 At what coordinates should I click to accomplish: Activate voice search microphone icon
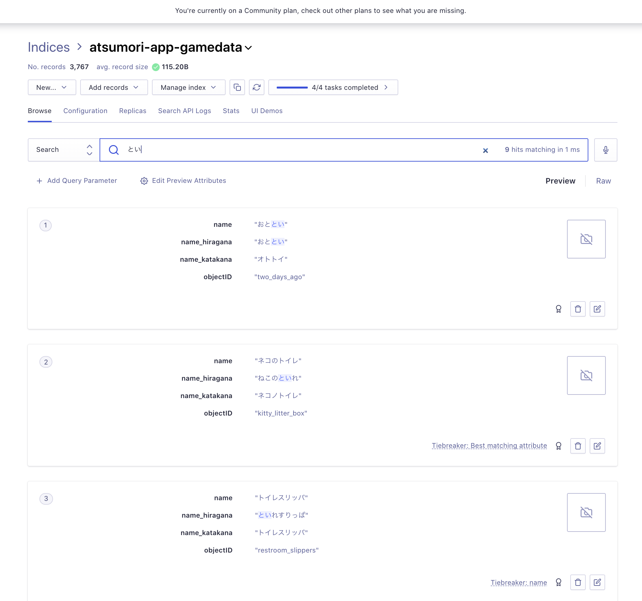[x=605, y=150]
